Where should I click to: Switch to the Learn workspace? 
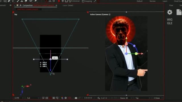pyautogui.click(x=165, y=1)
